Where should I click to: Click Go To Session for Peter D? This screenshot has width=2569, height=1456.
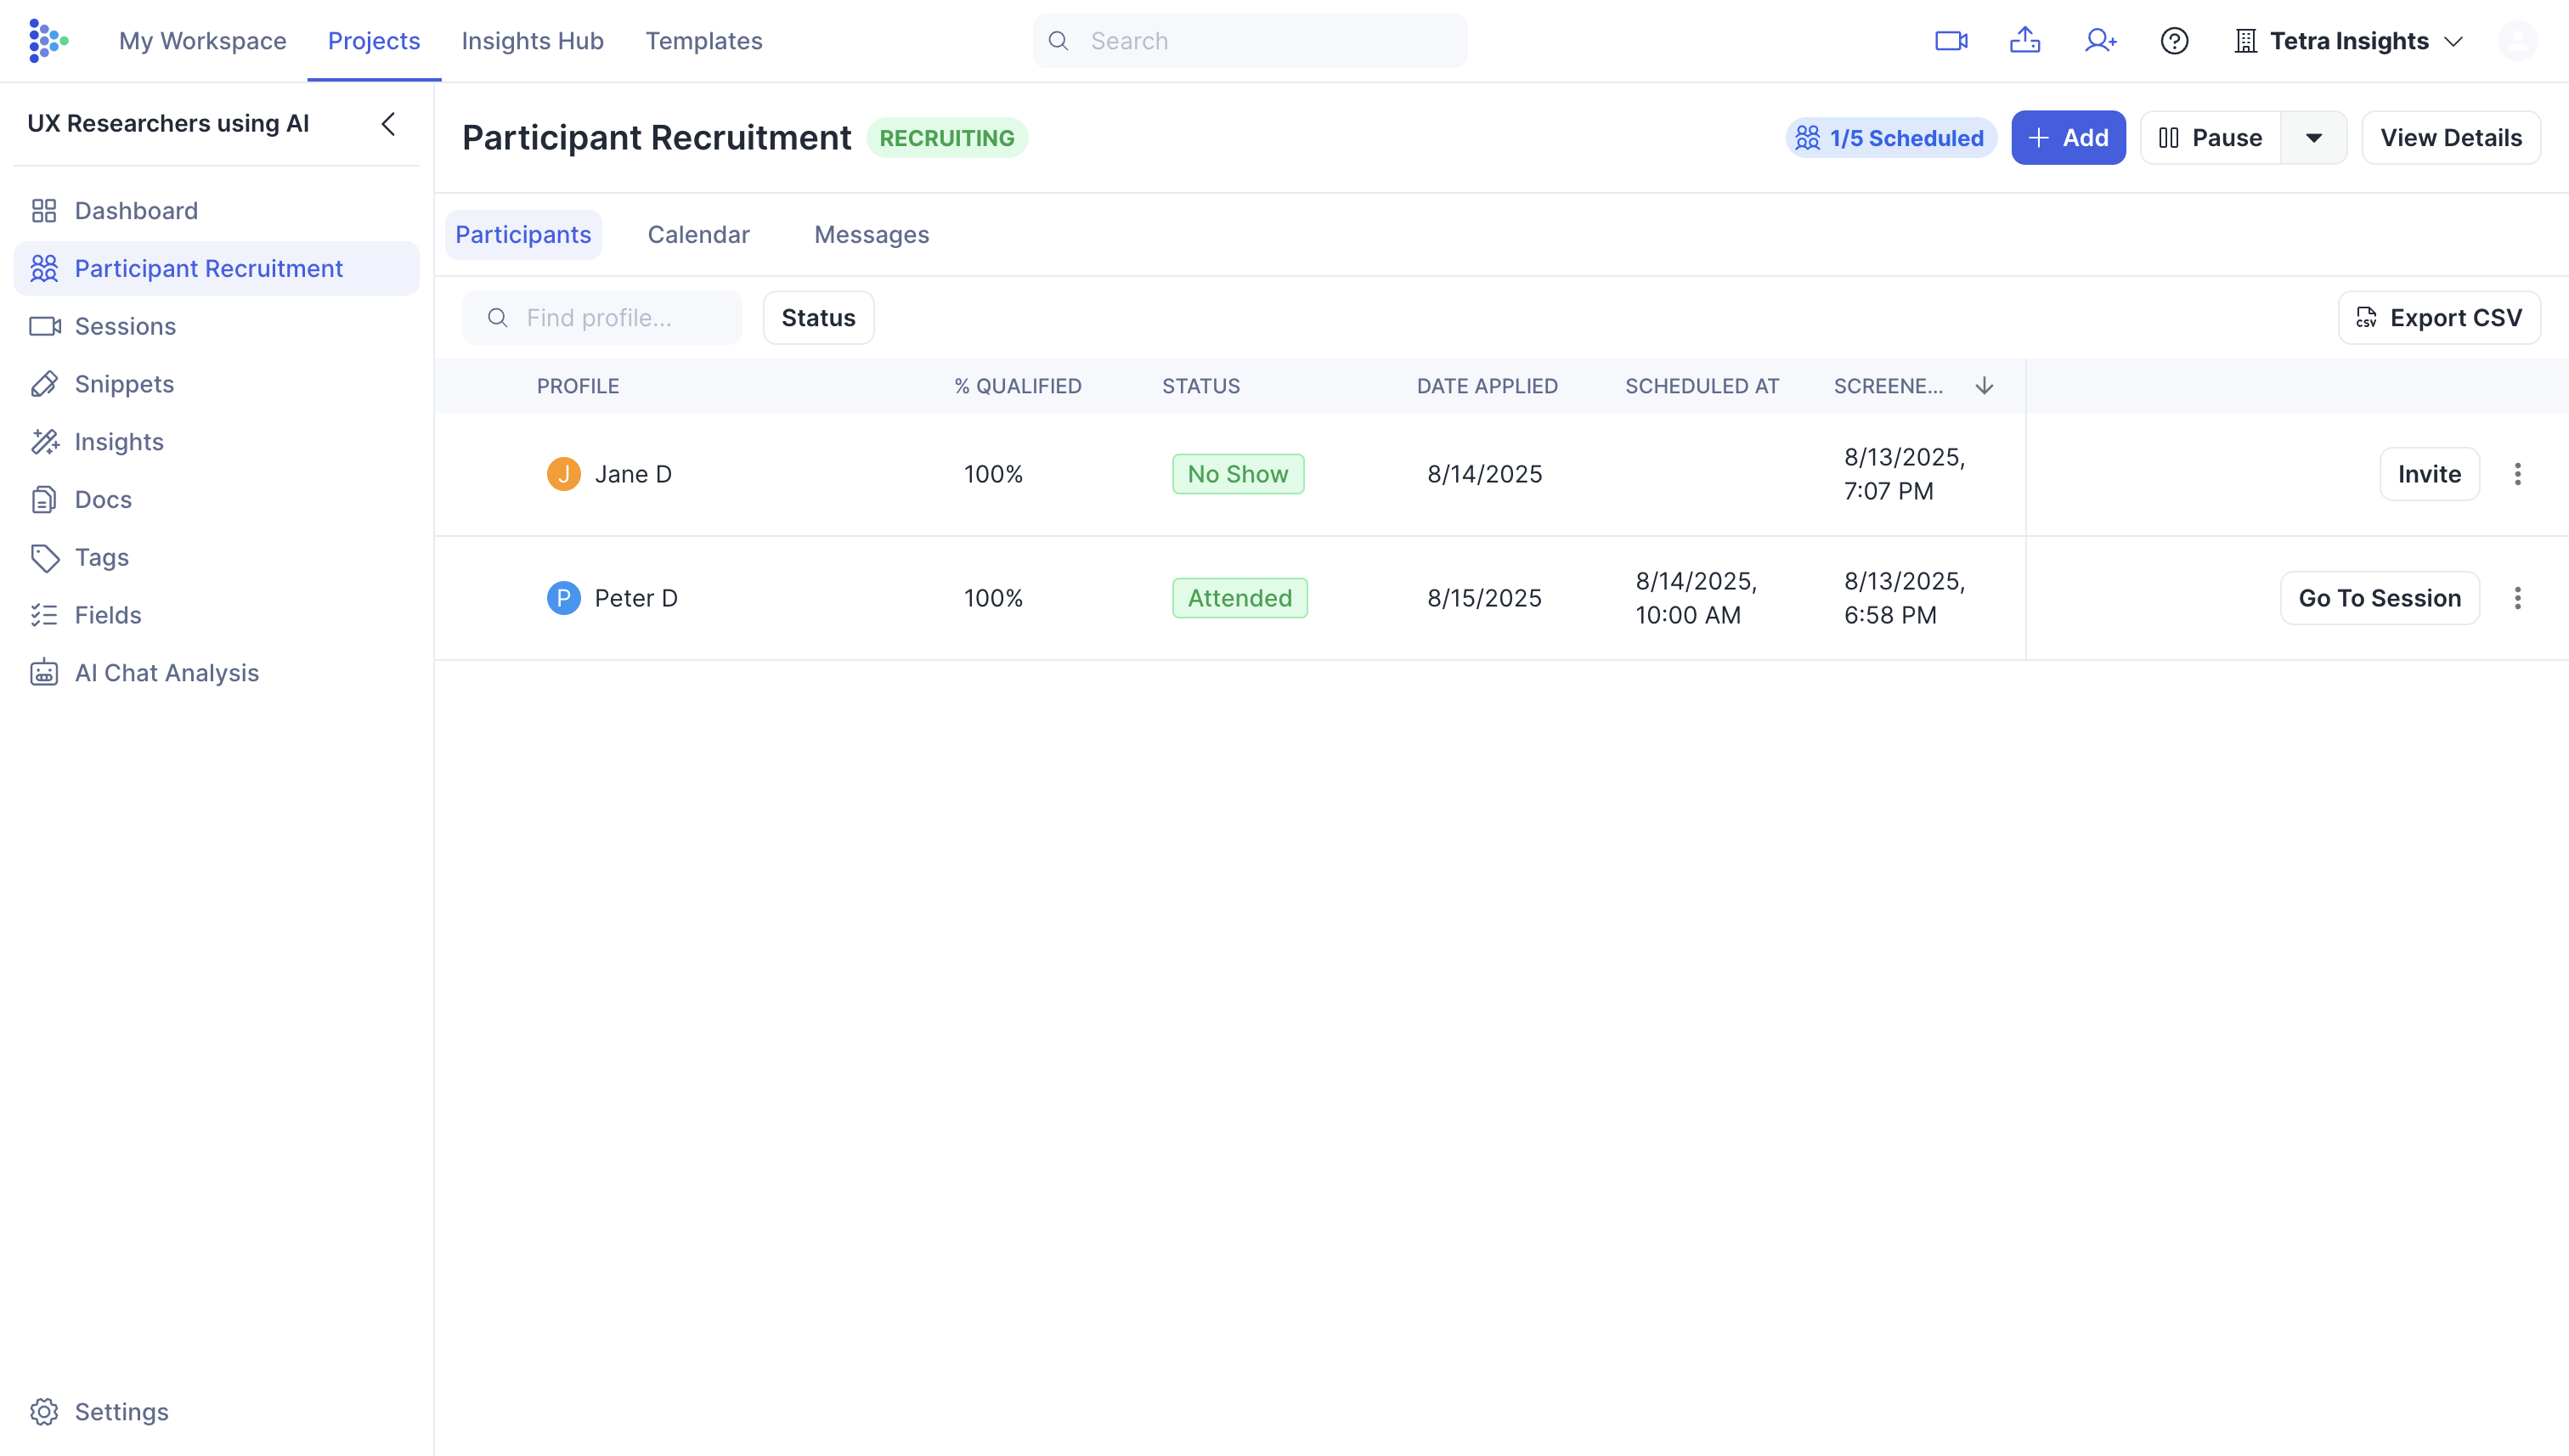(2379, 598)
